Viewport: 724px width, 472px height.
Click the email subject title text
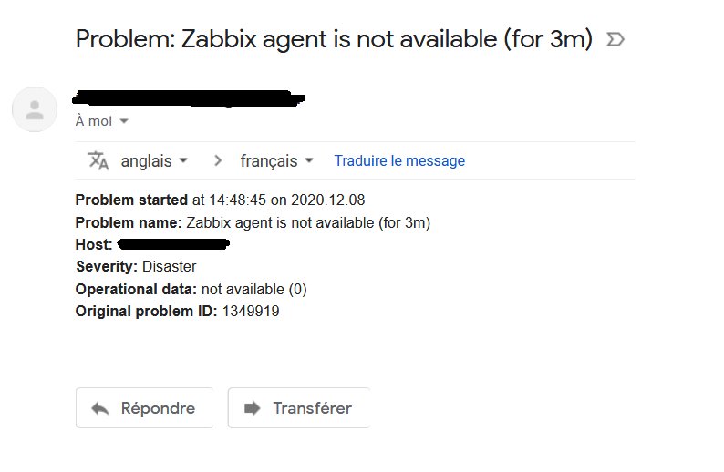[x=334, y=40]
